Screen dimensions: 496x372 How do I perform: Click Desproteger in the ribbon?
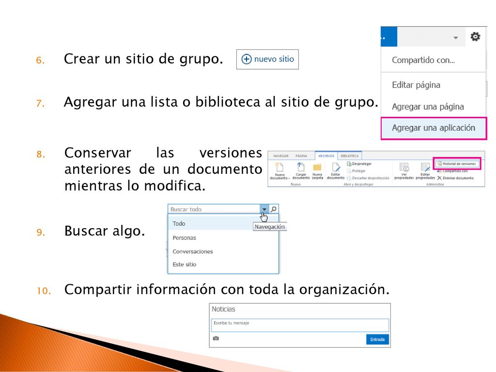pyautogui.click(x=359, y=164)
